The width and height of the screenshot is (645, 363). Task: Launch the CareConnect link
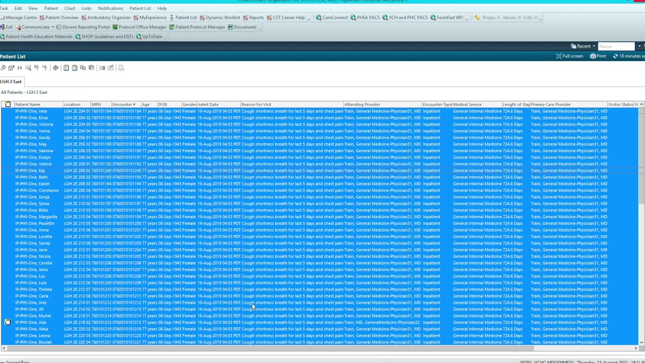pyautogui.click(x=332, y=18)
